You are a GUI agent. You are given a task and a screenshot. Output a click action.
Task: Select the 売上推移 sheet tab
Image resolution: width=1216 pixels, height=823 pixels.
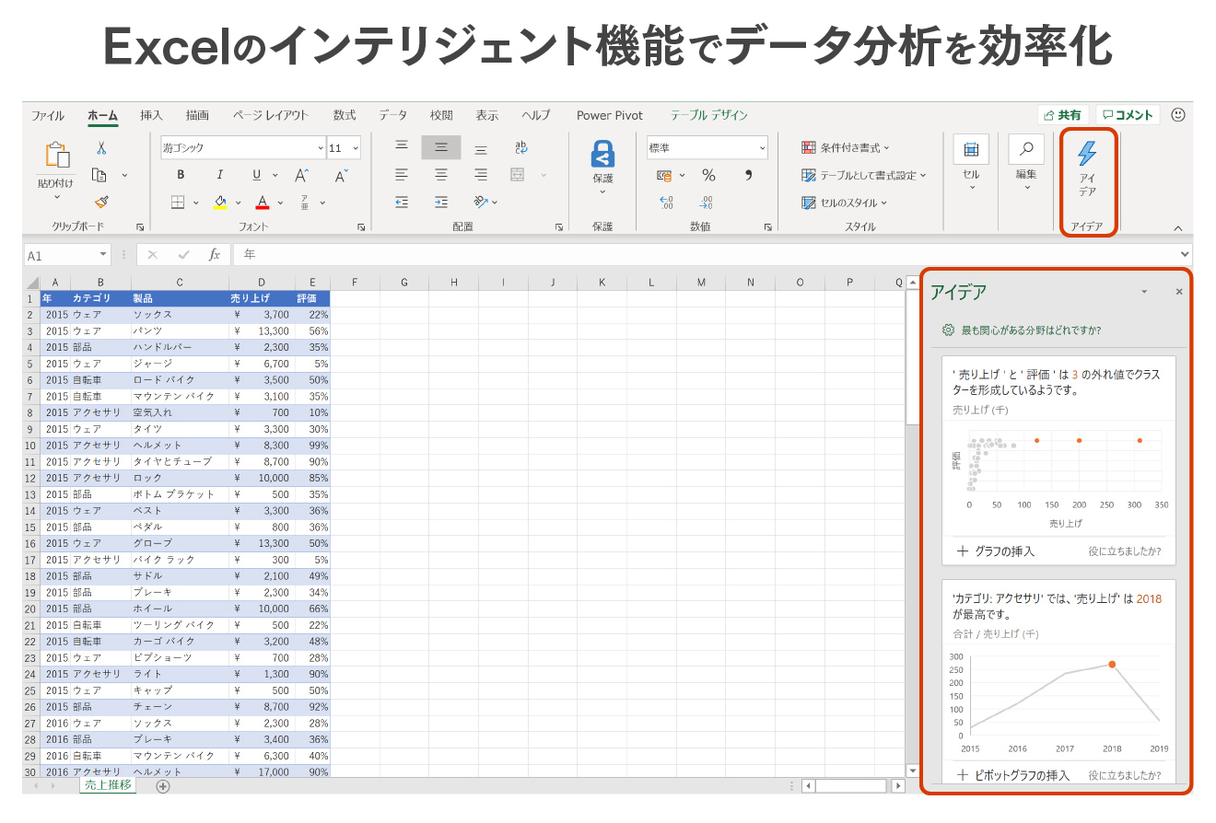109,785
